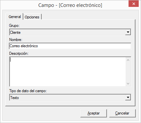Click the dialog title Campo - [Correo electrónico]
Viewport: 141px width, 123px height.
tap(70, 5)
